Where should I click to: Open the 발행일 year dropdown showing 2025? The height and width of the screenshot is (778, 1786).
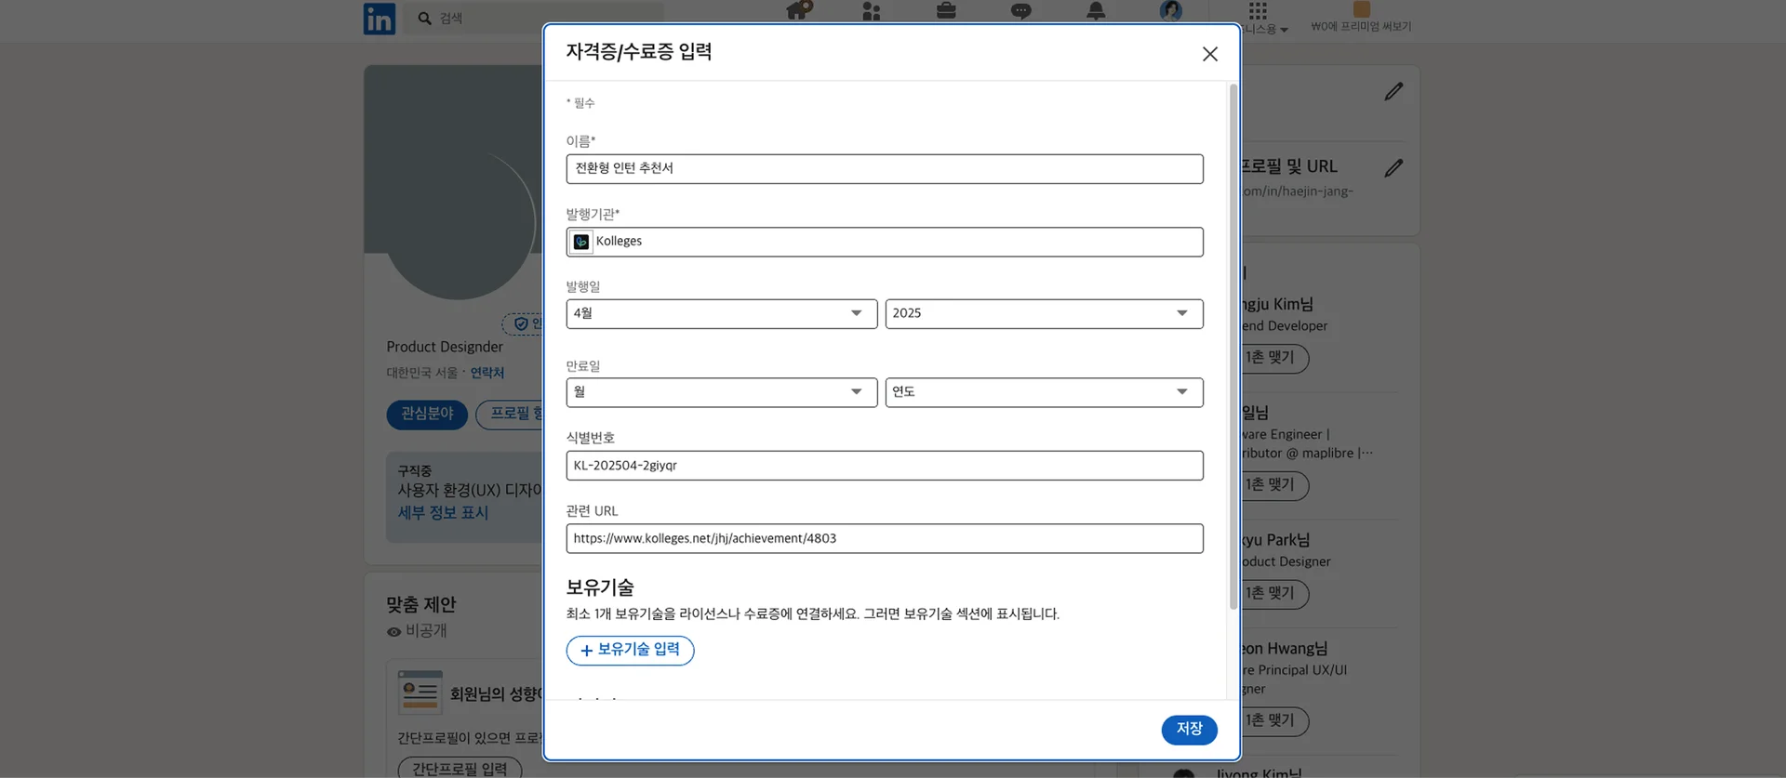tap(1044, 313)
